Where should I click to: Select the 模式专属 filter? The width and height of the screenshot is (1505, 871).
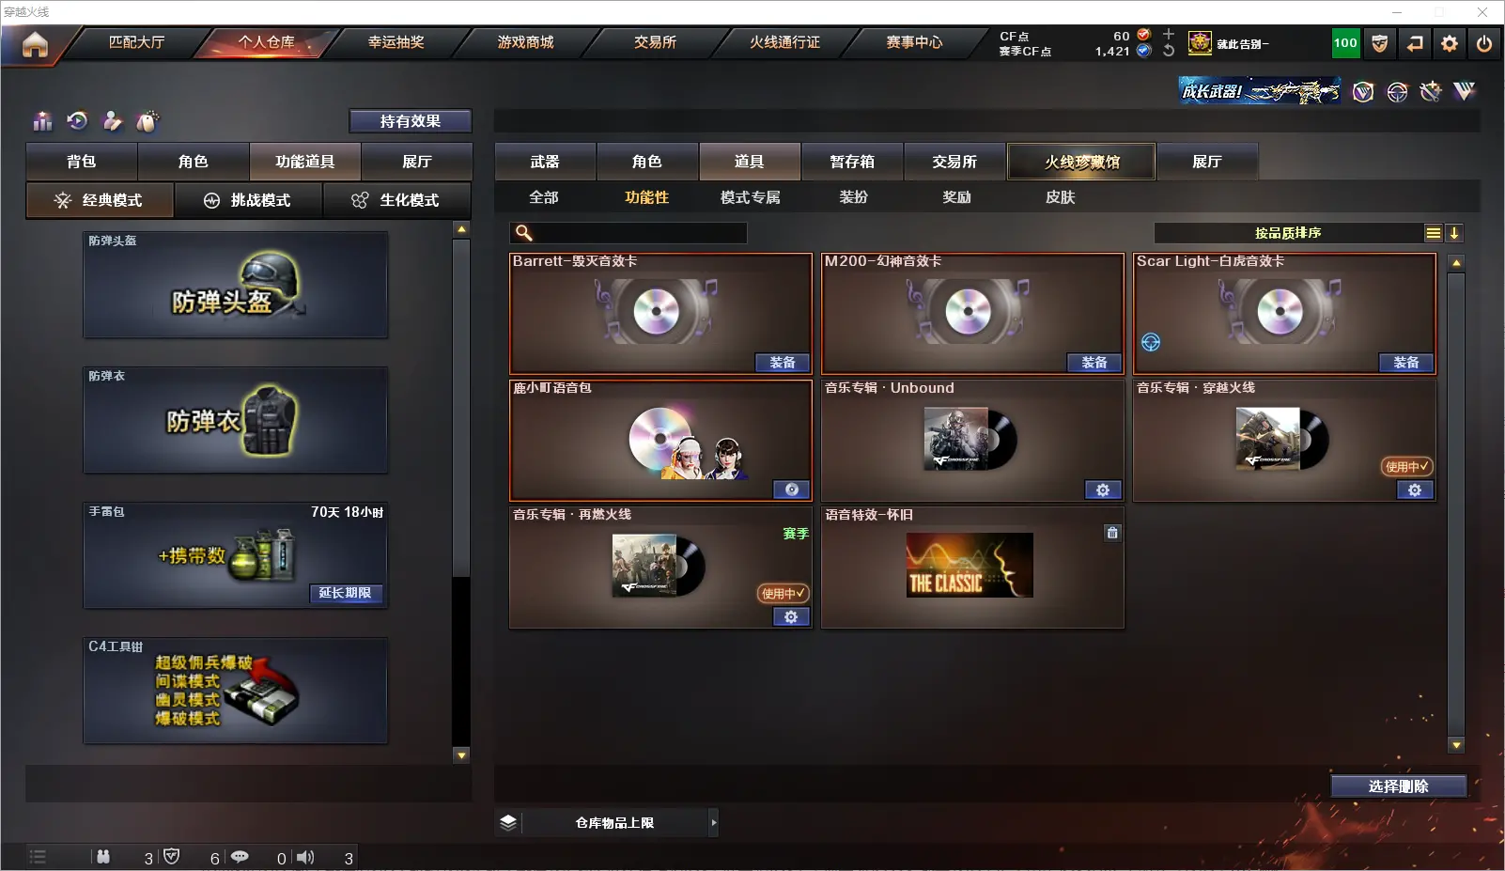click(751, 197)
